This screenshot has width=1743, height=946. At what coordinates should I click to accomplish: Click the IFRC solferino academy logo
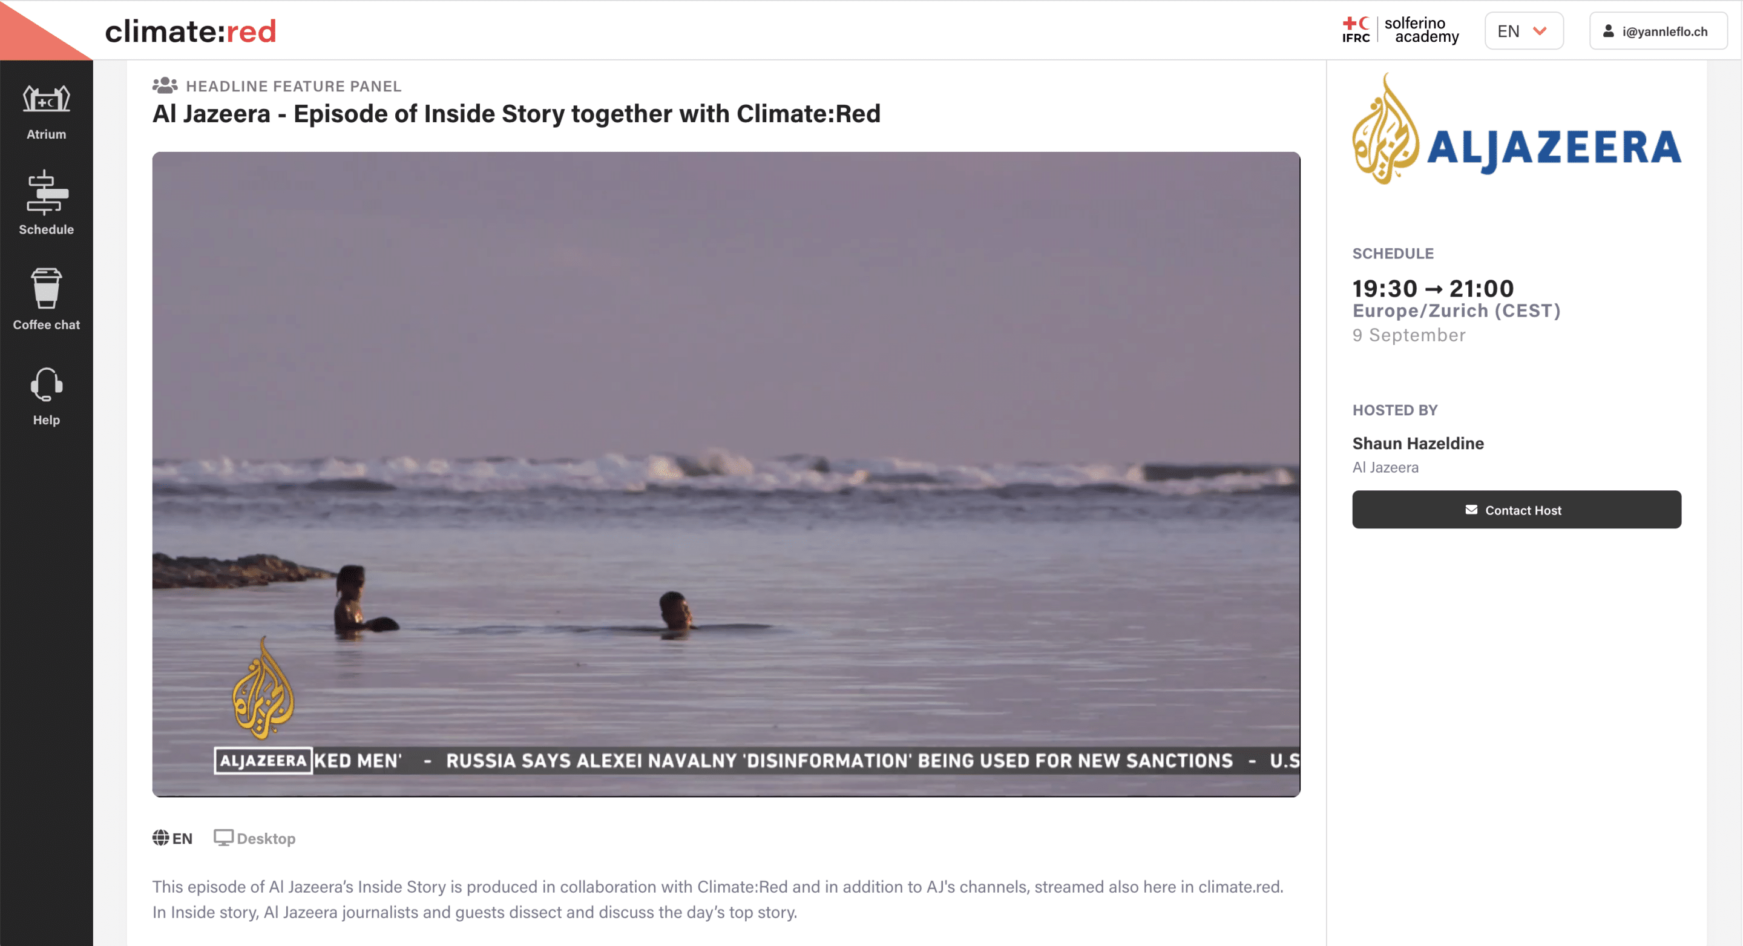coord(1400,30)
